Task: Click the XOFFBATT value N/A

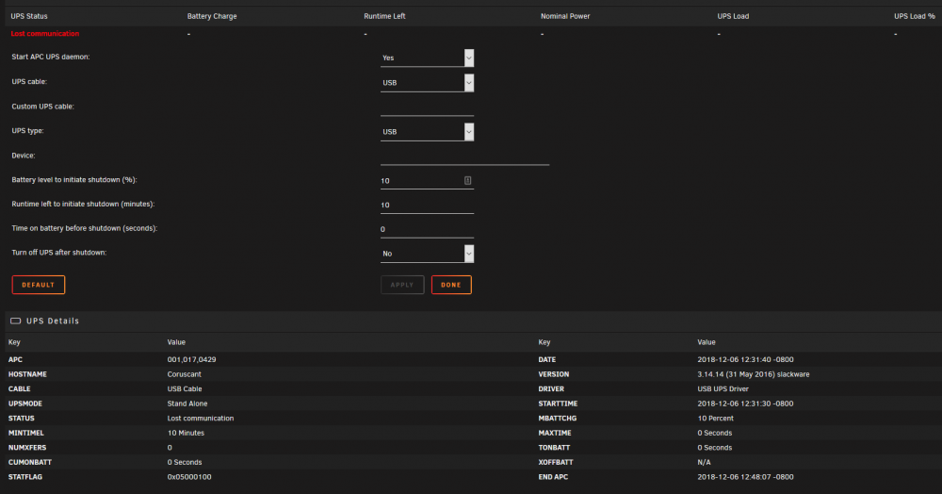Action: click(704, 463)
